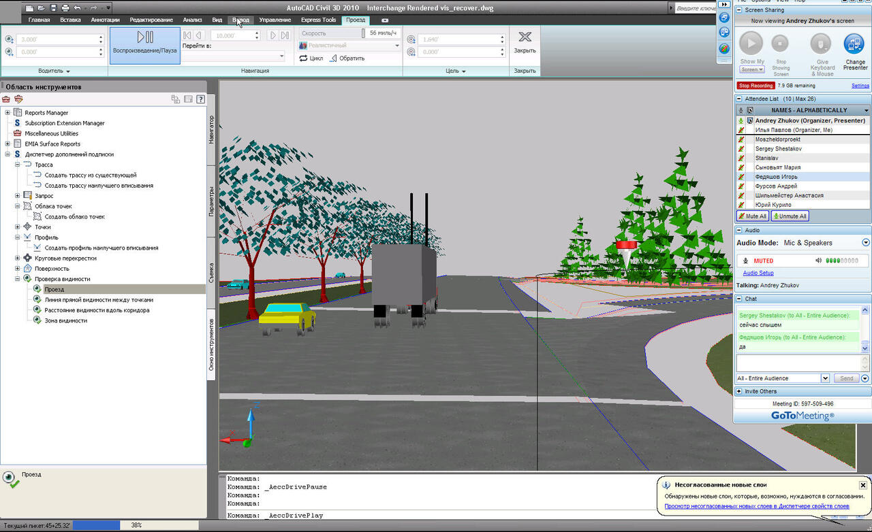The image size is (872, 532).
Task: Close the Несогласованные новые слои notification
Action: click(862, 485)
